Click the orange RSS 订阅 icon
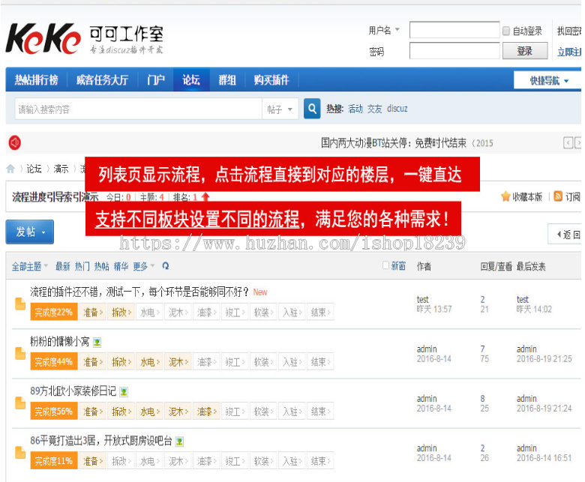 click(558, 196)
